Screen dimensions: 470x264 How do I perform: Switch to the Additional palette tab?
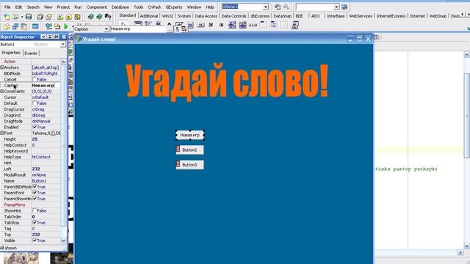click(x=148, y=16)
